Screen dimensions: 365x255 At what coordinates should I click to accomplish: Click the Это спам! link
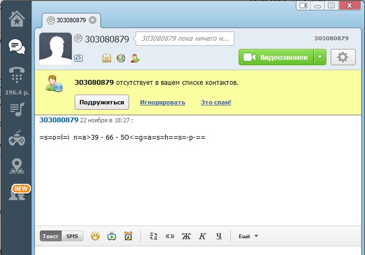coord(216,102)
